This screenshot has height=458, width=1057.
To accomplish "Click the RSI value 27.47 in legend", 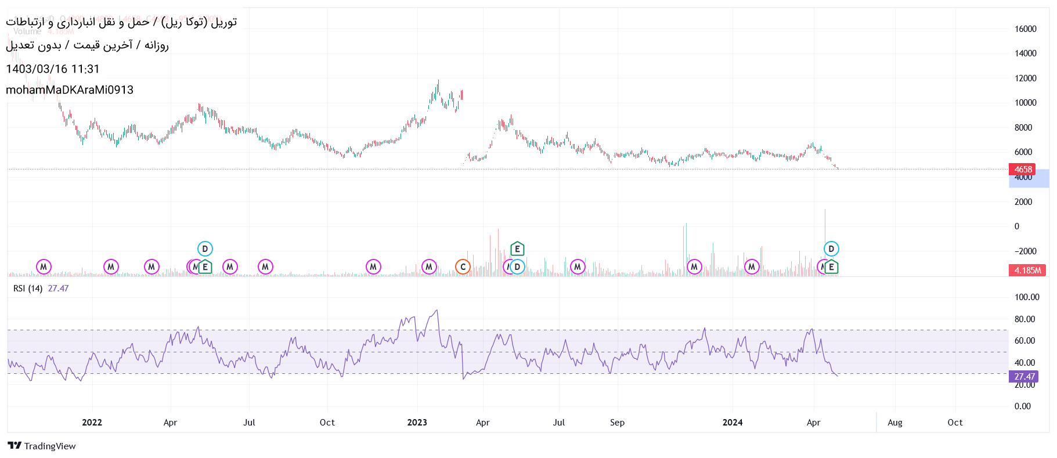I will pos(58,288).
